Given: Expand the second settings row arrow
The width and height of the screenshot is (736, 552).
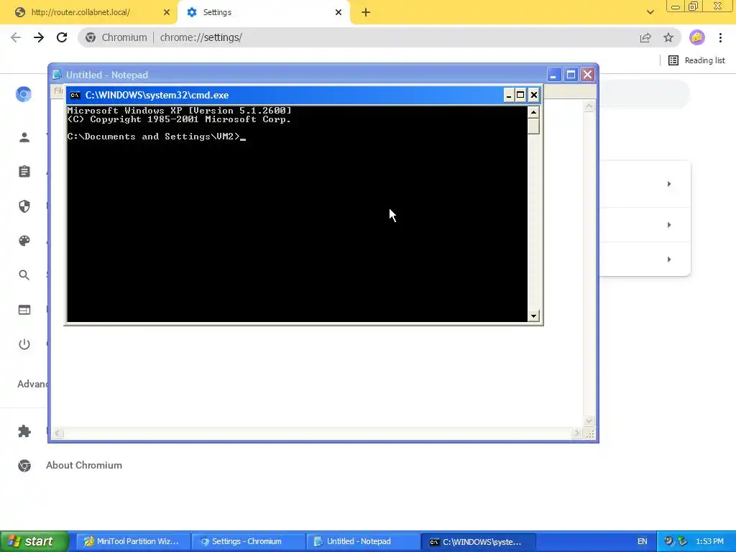Looking at the screenshot, I should pyautogui.click(x=669, y=225).
